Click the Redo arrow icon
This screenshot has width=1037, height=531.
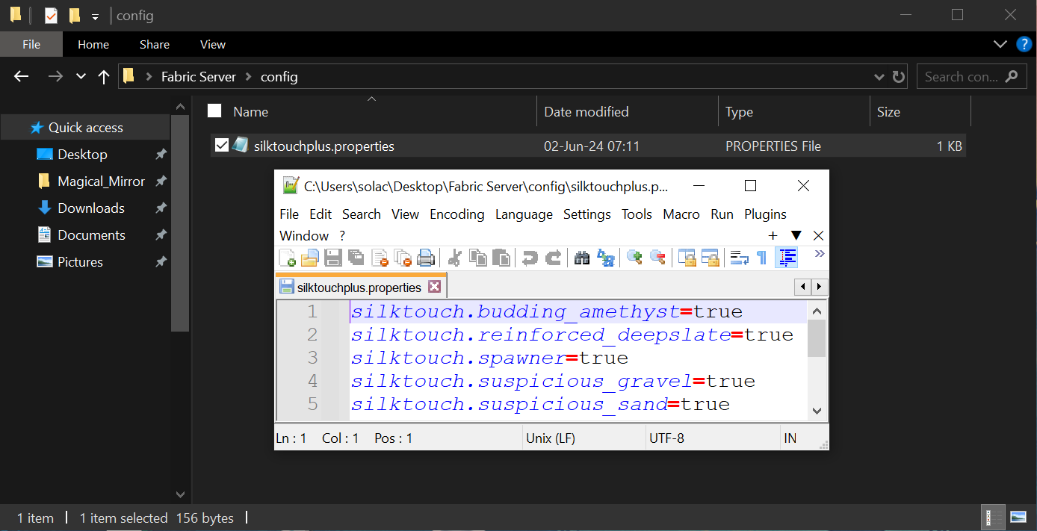(553, 258)
